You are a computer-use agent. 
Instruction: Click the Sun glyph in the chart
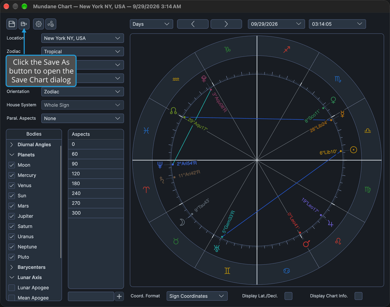click(x=353, y=150)
